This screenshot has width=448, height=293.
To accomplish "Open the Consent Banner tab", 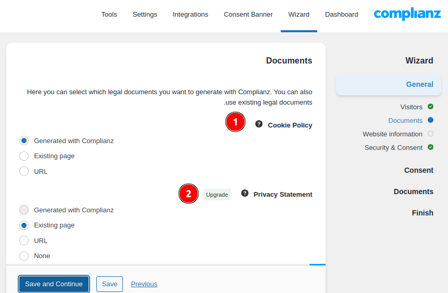I will tap(248, 15).
